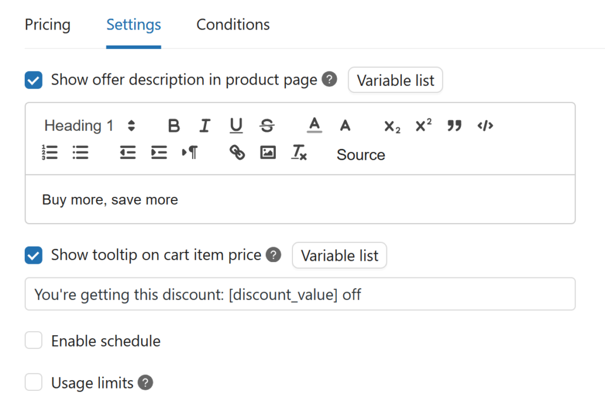Open the insert image tool
Image resolution: width=605 pixels, height=411 pixels.
point(267,152)
